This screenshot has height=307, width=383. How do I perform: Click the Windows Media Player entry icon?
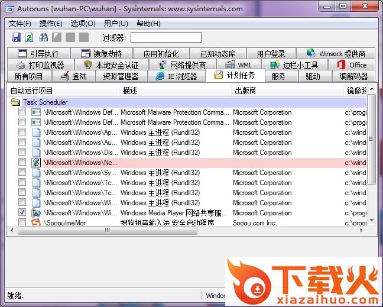coord(35,213)
